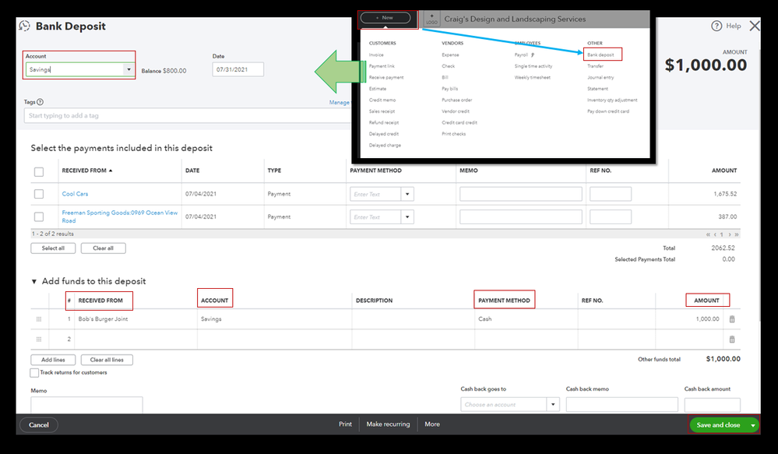778x454 pixels.
Task: Choose Weekly timesheet from the New menu
Action: 532,77
